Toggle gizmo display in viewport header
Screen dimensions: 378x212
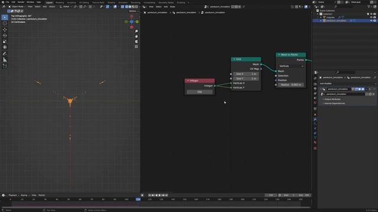pos(107,6)
